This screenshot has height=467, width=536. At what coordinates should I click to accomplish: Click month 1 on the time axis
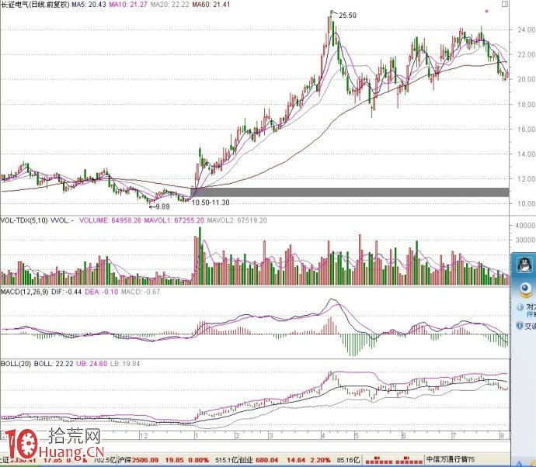click(x=197, y=436)
